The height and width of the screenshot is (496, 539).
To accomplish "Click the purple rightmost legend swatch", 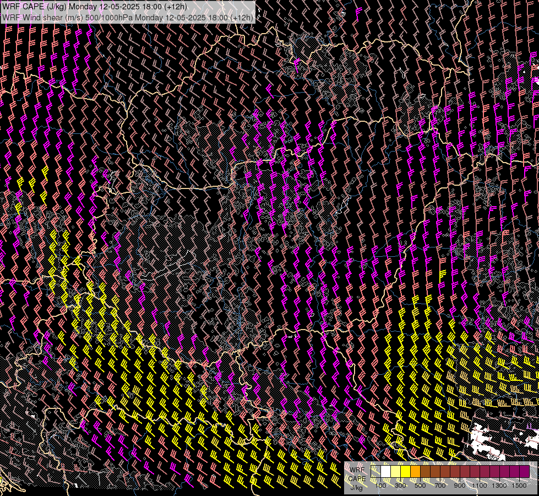I will (x=524, y=471).
